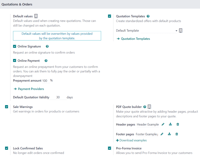Image resolution: width=200 pixels, height=158 pixels.
Task: Delete the Footer pages file
Action: pos(177,134)
